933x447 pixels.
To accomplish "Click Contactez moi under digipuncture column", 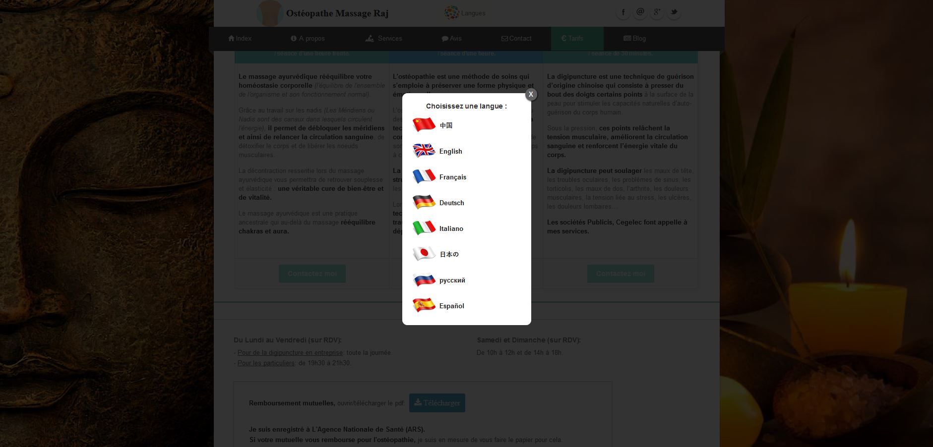I will [x=621, y=274].
